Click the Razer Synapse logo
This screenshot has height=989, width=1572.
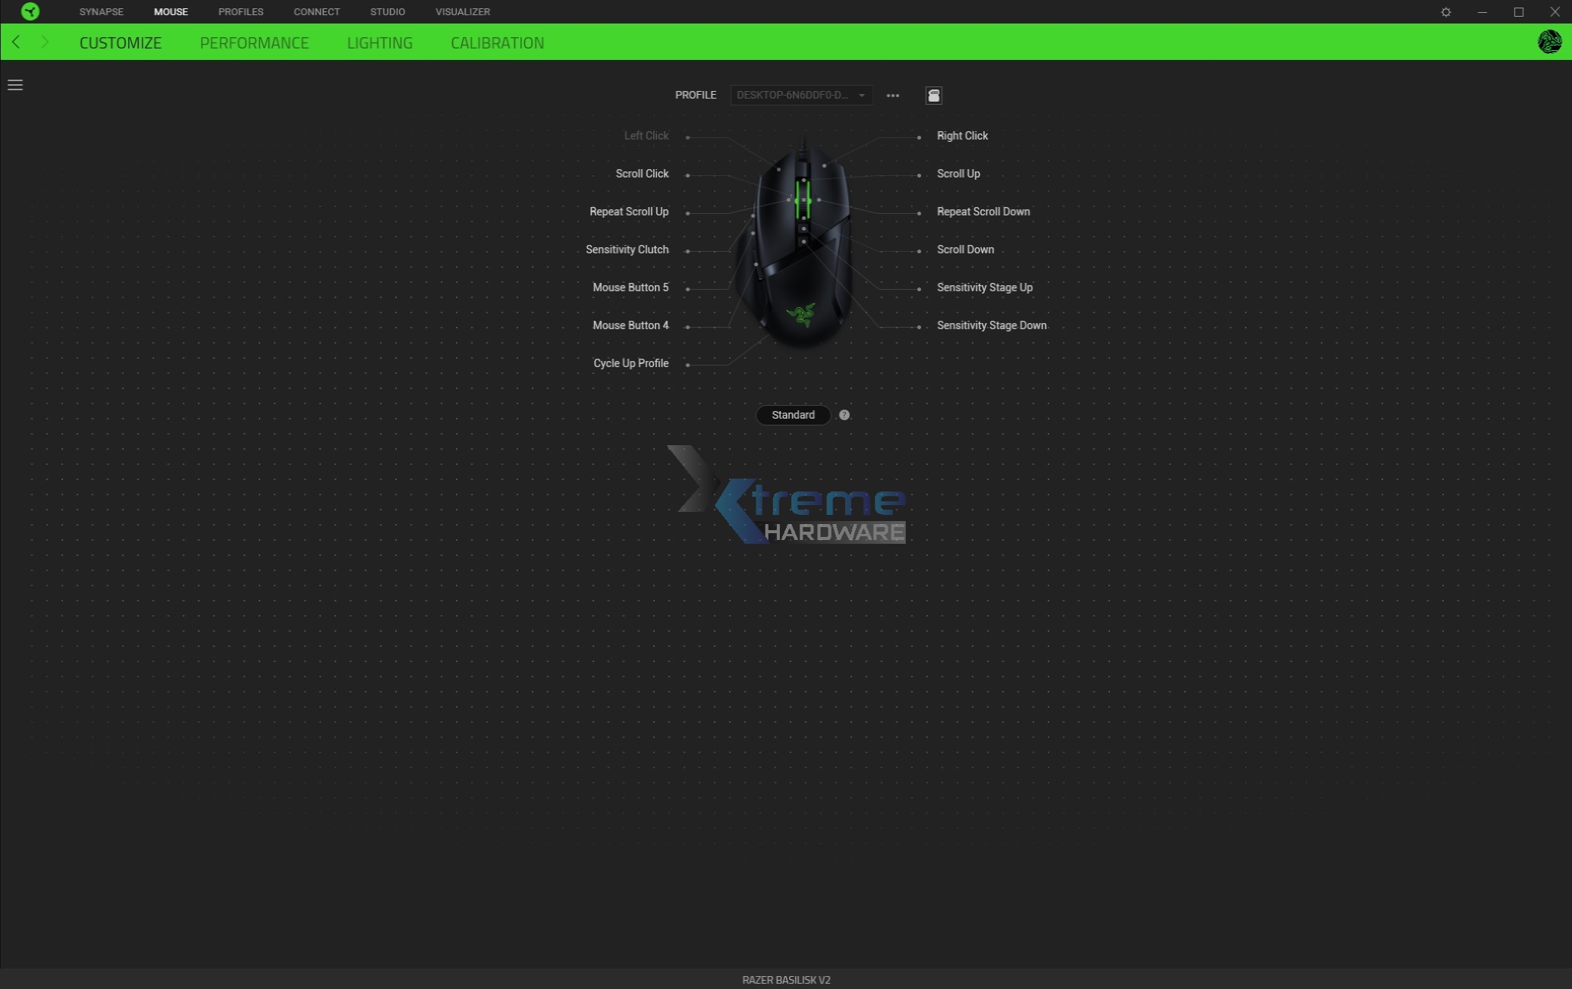point(30,11)
